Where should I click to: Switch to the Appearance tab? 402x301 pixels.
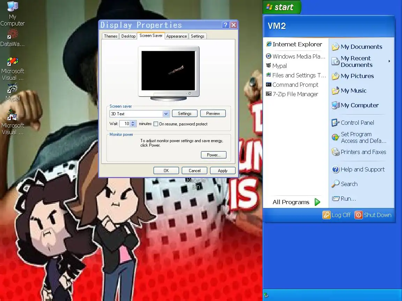click(x=176, y=36)
